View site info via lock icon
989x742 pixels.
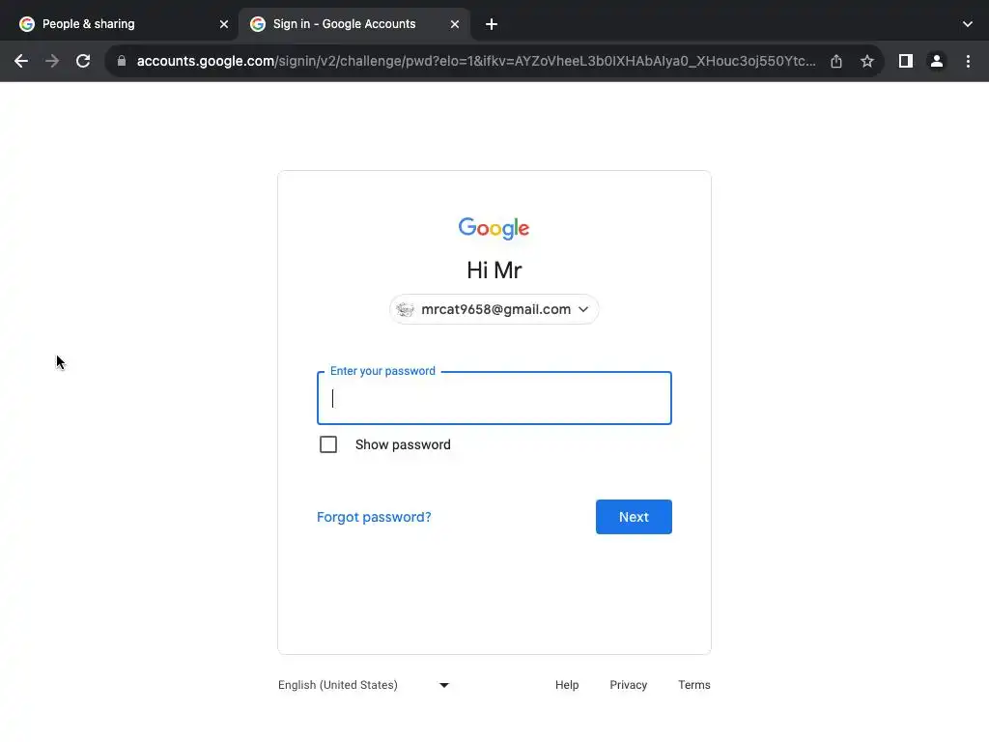[122, 61]
